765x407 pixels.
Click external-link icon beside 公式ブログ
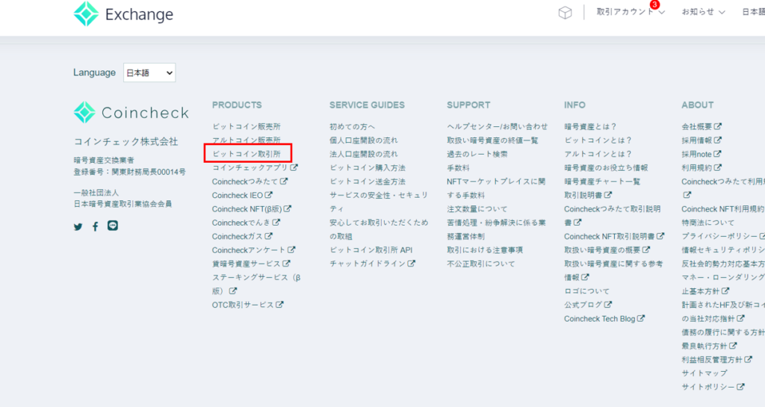[607, 305]
